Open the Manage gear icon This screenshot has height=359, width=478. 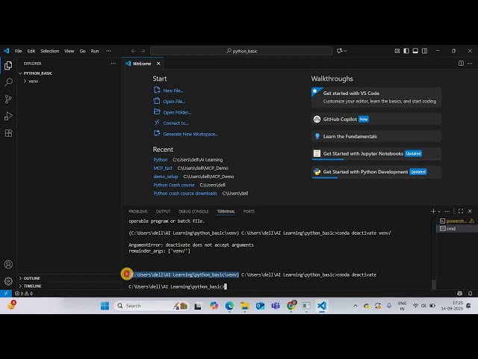click(8, 281)
